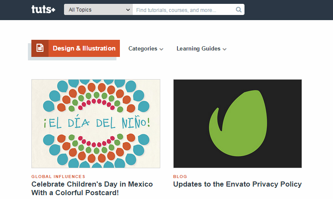Open the Design & Illustration section

point(76,48)
